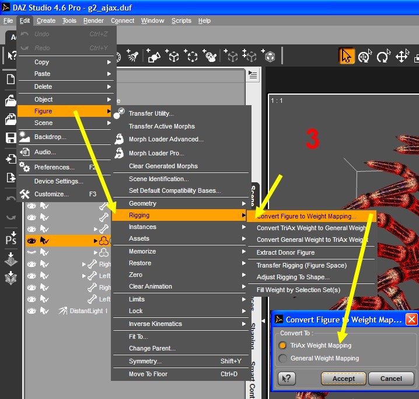
Task: Click the viewport 1 : 1 aspect label
Action: (277, 100)
